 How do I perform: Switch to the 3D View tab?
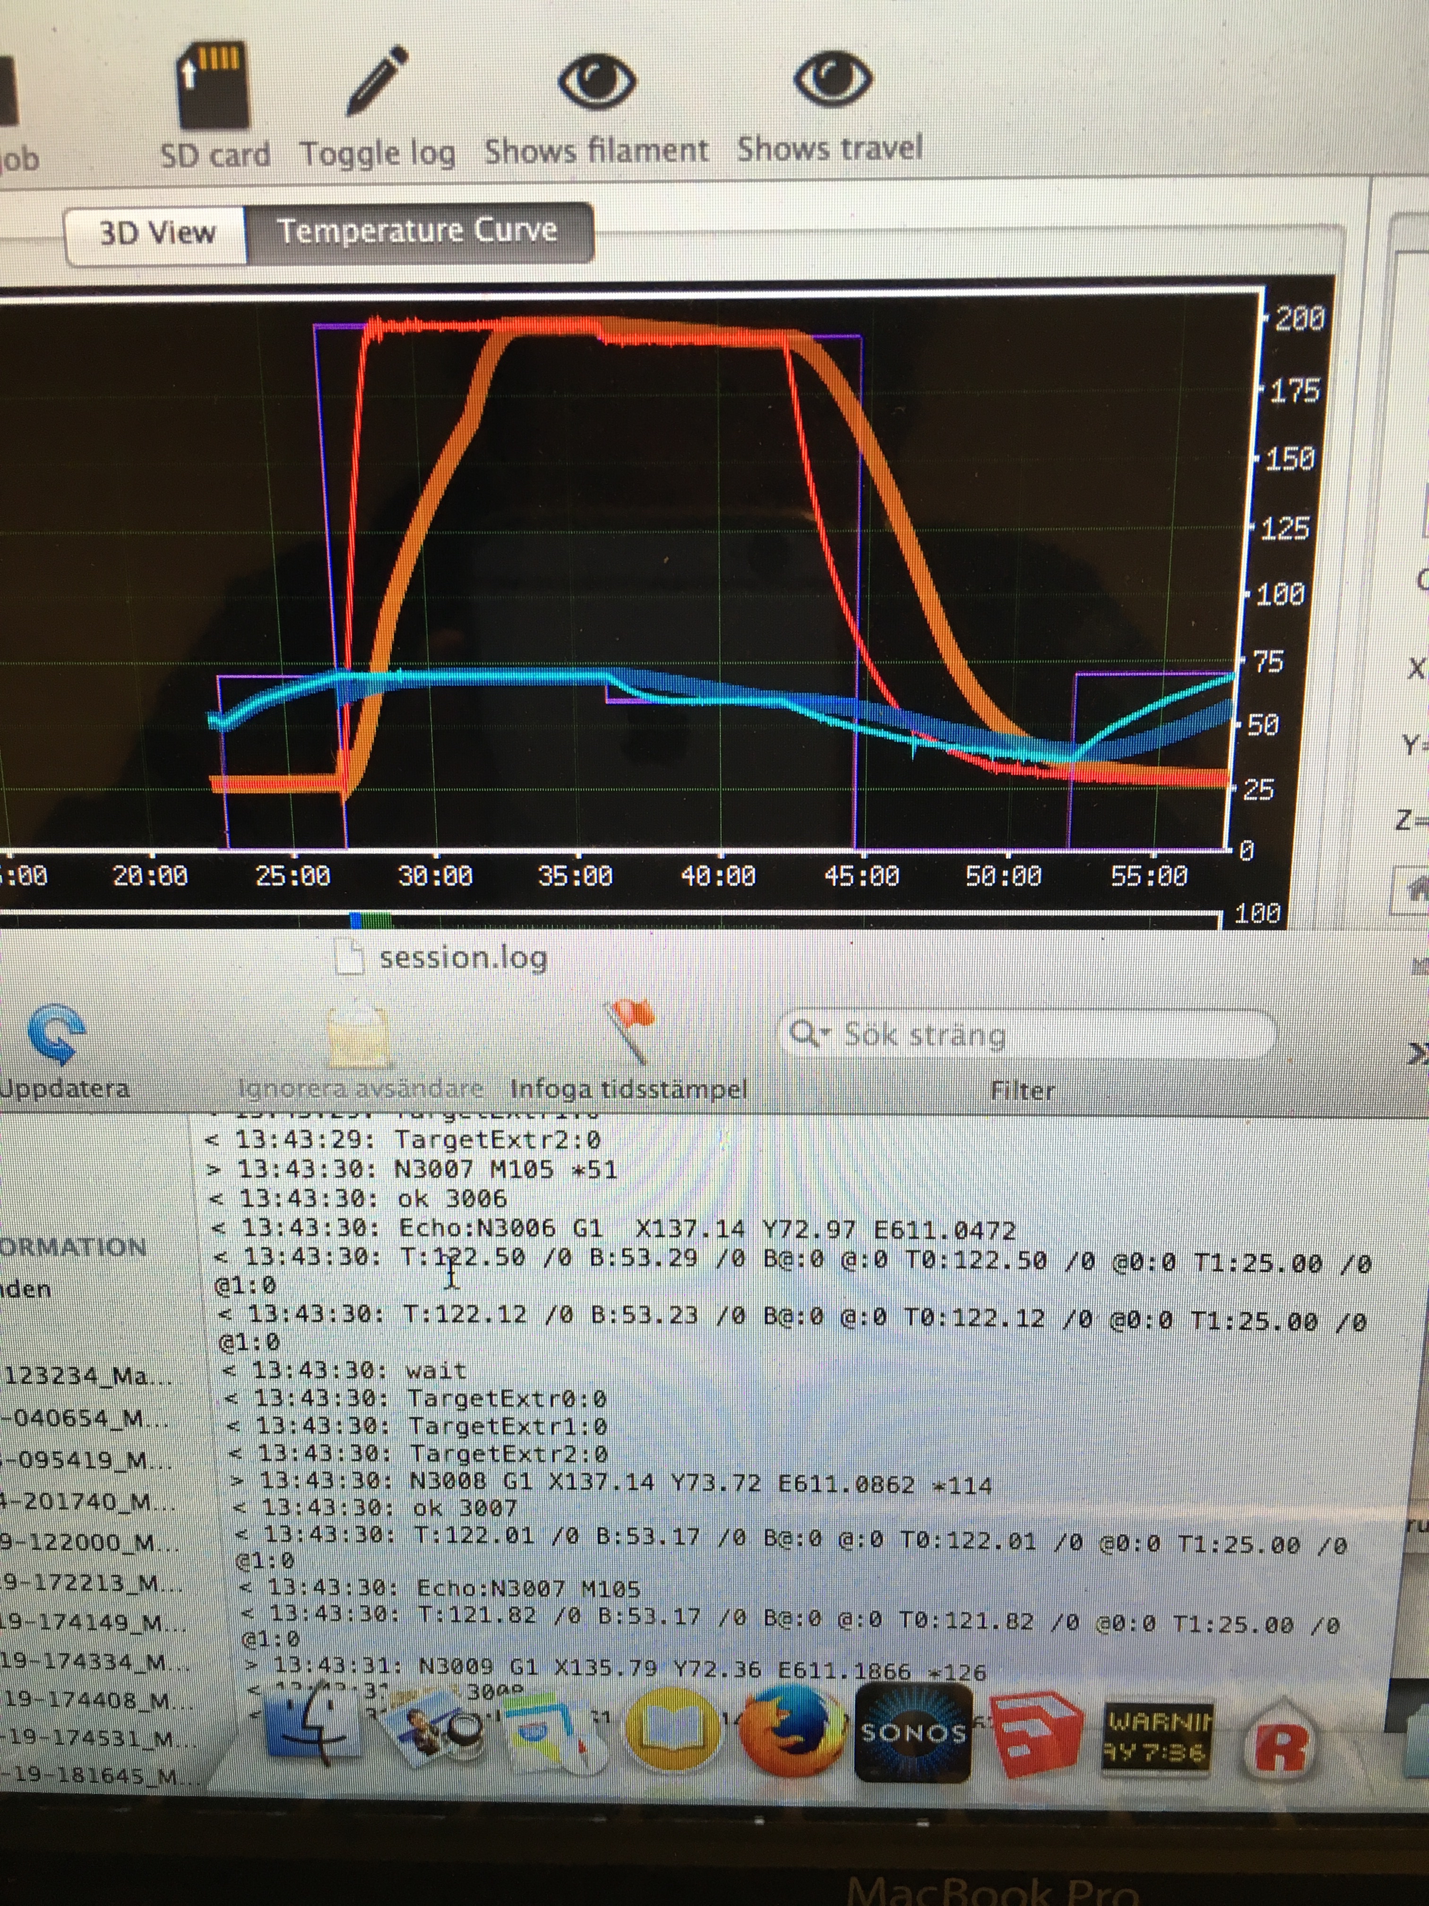[x=157, y=233]
